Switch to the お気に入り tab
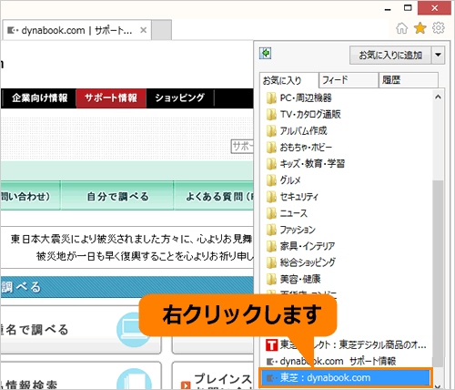This screenshot has width=455, height=390. (288, 80)
